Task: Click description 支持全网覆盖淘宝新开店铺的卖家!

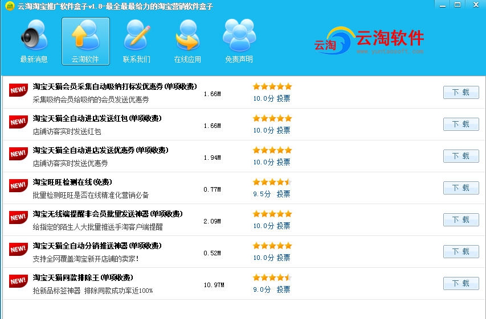Action: [85, 259]
